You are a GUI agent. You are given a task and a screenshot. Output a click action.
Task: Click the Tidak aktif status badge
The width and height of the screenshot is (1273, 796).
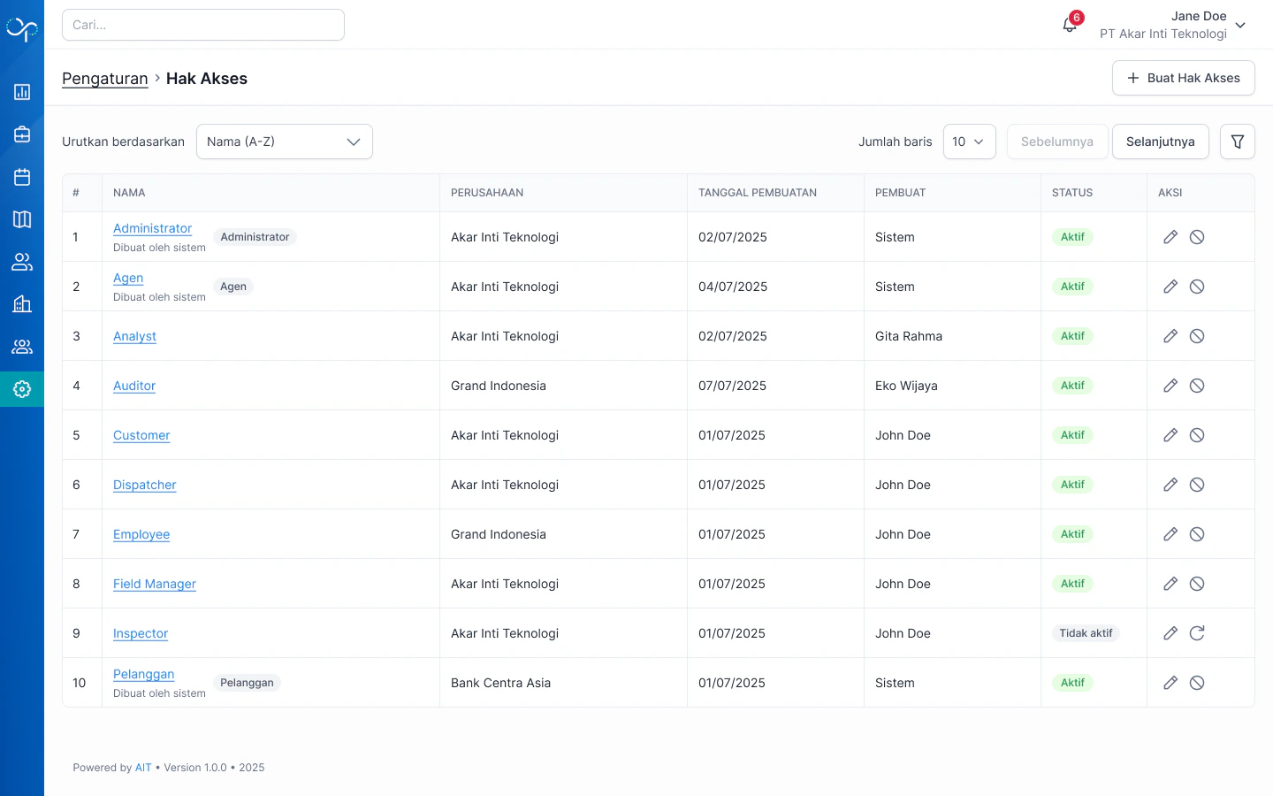point(1086,633)
